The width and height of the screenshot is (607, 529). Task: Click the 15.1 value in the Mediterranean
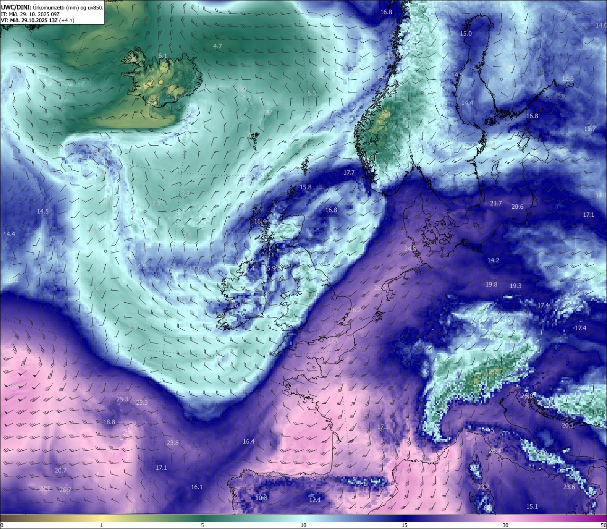pyautogui.click(x=532, y=507)
